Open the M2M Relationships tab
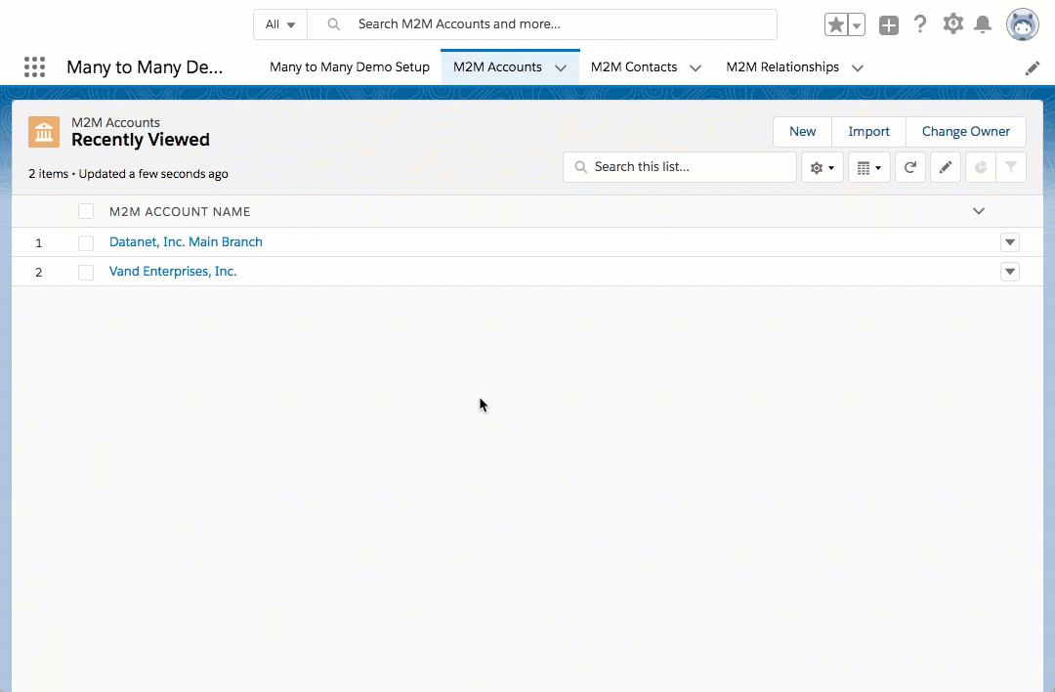The image size is (1055, 692). tap(782, 67)
